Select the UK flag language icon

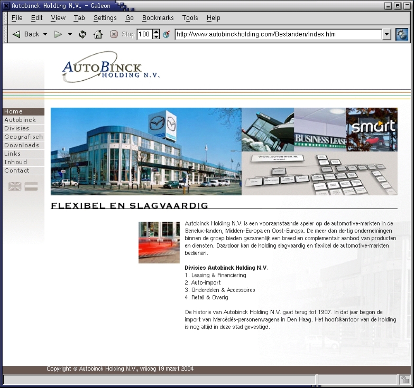pyautogui.click(x=15, y=187)
